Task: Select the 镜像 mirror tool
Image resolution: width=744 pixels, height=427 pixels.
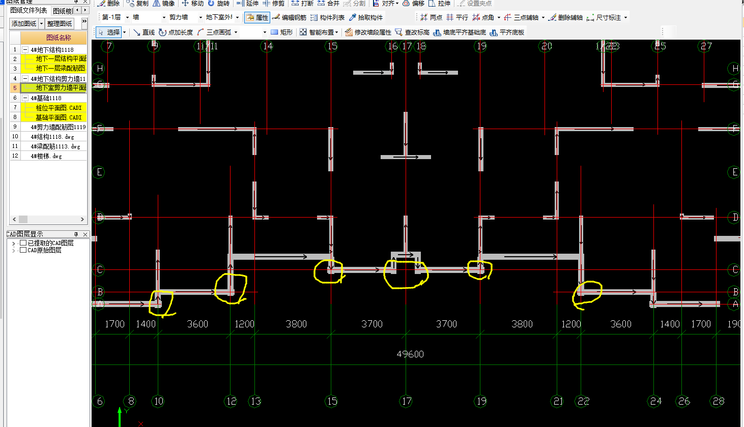Action: tap(164, 3)
